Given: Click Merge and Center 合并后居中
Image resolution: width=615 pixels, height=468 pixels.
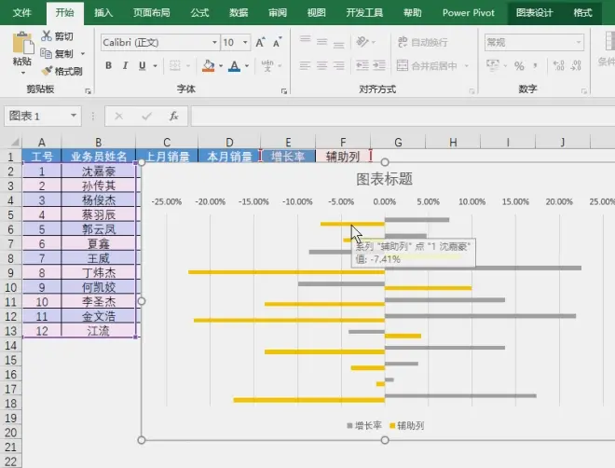Looking at the screenshot, I should 427,65.
